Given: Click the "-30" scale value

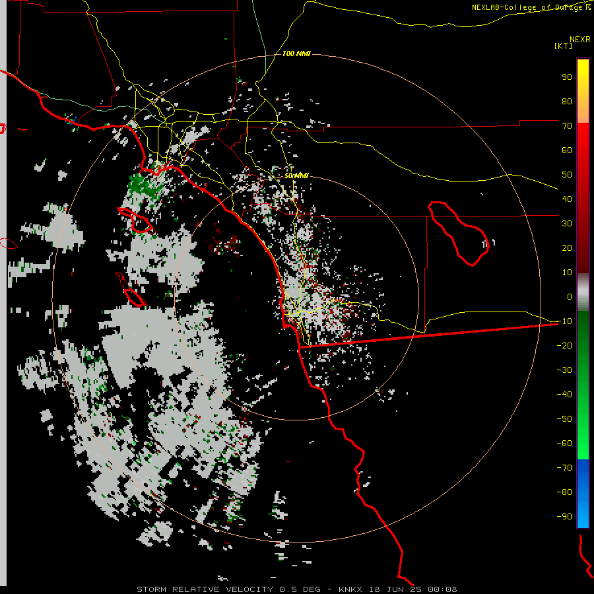Looking at the screenshot, I should click(564, 370).
